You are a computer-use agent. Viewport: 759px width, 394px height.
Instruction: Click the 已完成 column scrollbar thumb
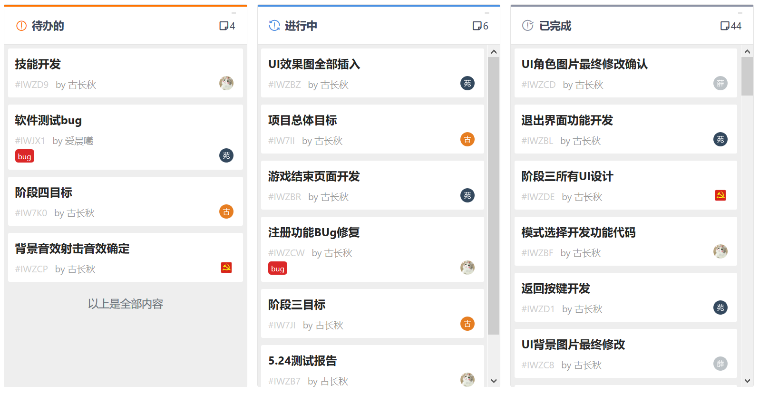(x=747, y=77)
